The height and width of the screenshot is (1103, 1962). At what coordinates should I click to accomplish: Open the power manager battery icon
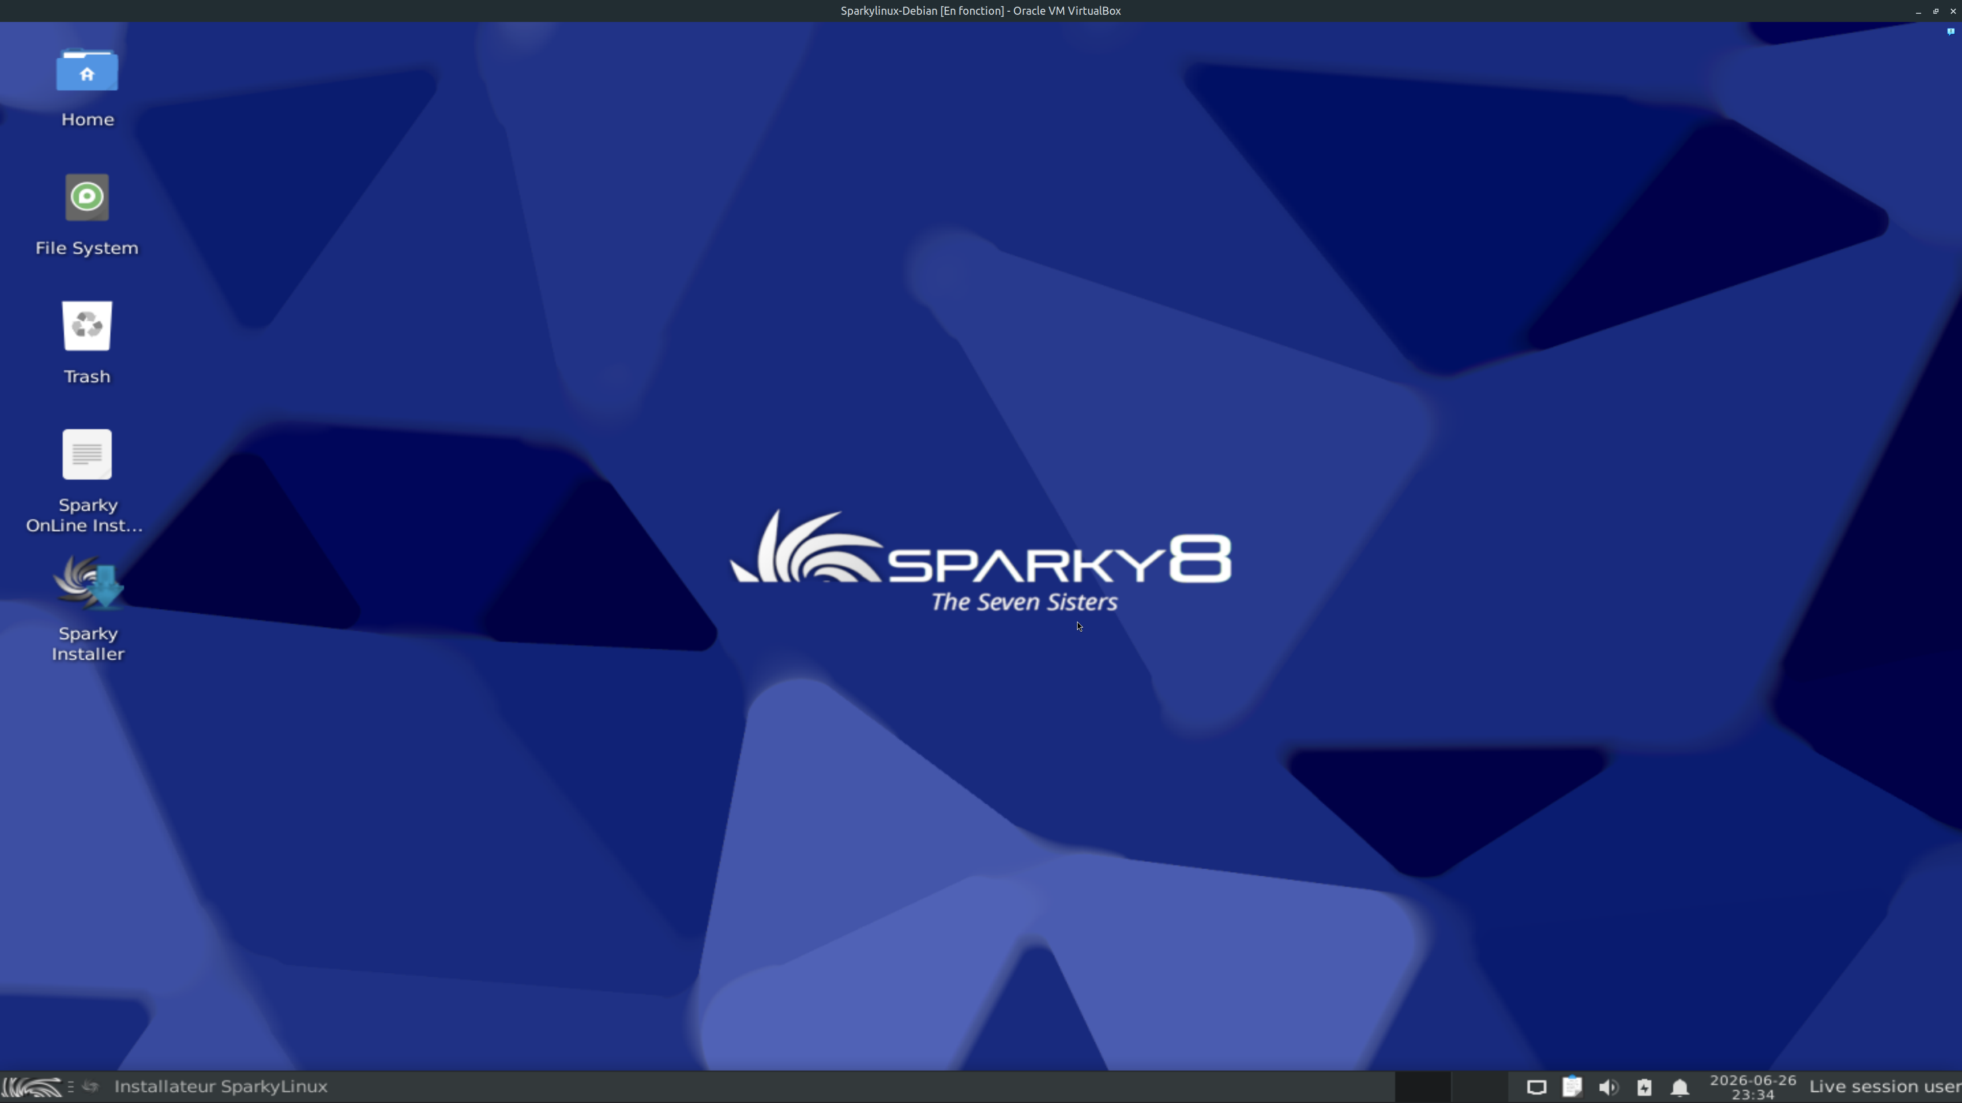[x=1644, y=1087]
